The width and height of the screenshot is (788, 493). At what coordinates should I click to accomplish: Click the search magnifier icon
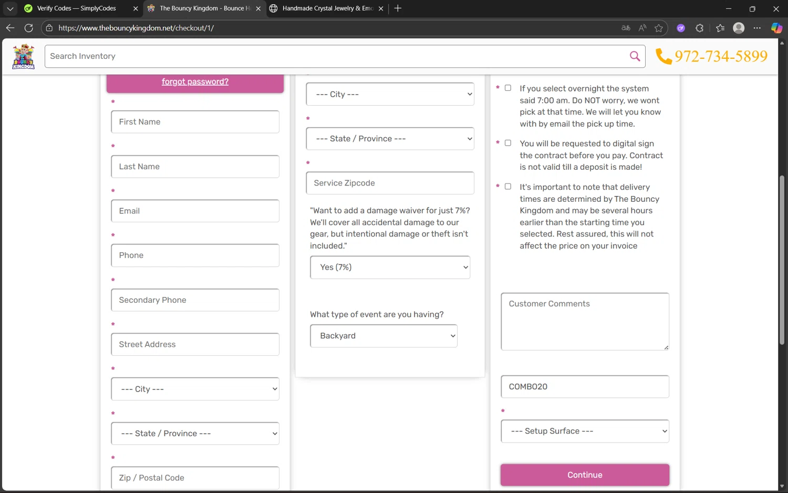pos(635,56)
